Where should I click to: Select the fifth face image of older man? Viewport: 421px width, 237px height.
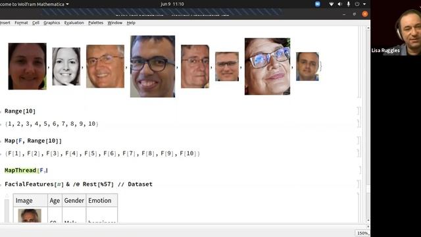coord(195,66)
